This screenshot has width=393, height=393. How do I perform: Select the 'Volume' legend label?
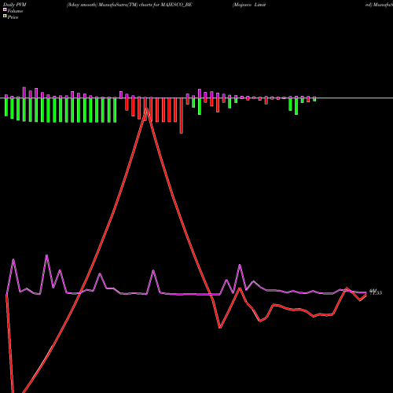pyautogui.click(x=15, y=11)
